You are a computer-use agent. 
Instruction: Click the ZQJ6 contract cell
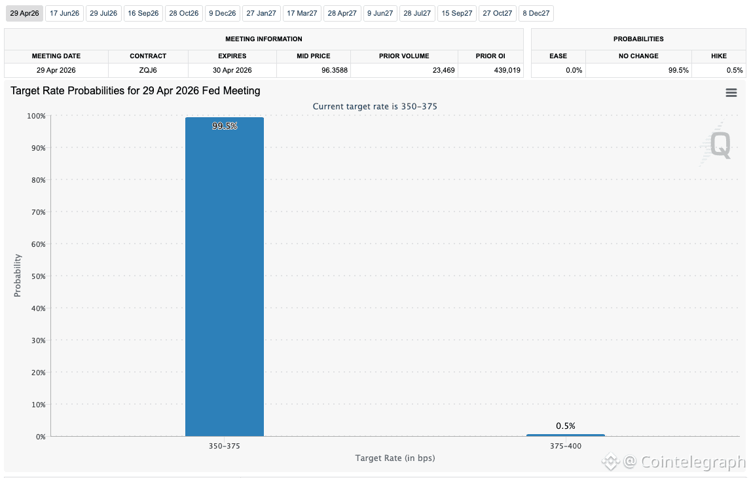pyautogui.click(x=148, y=70)
